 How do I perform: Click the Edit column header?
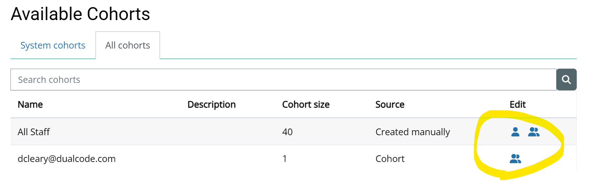[518, 105]
